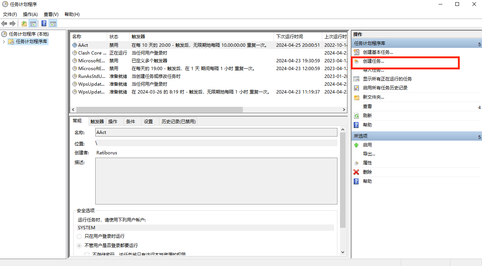Viewport: 482px width, 266px height.
Task: Open the 操作(A) menu
Action: click(30, 14)
